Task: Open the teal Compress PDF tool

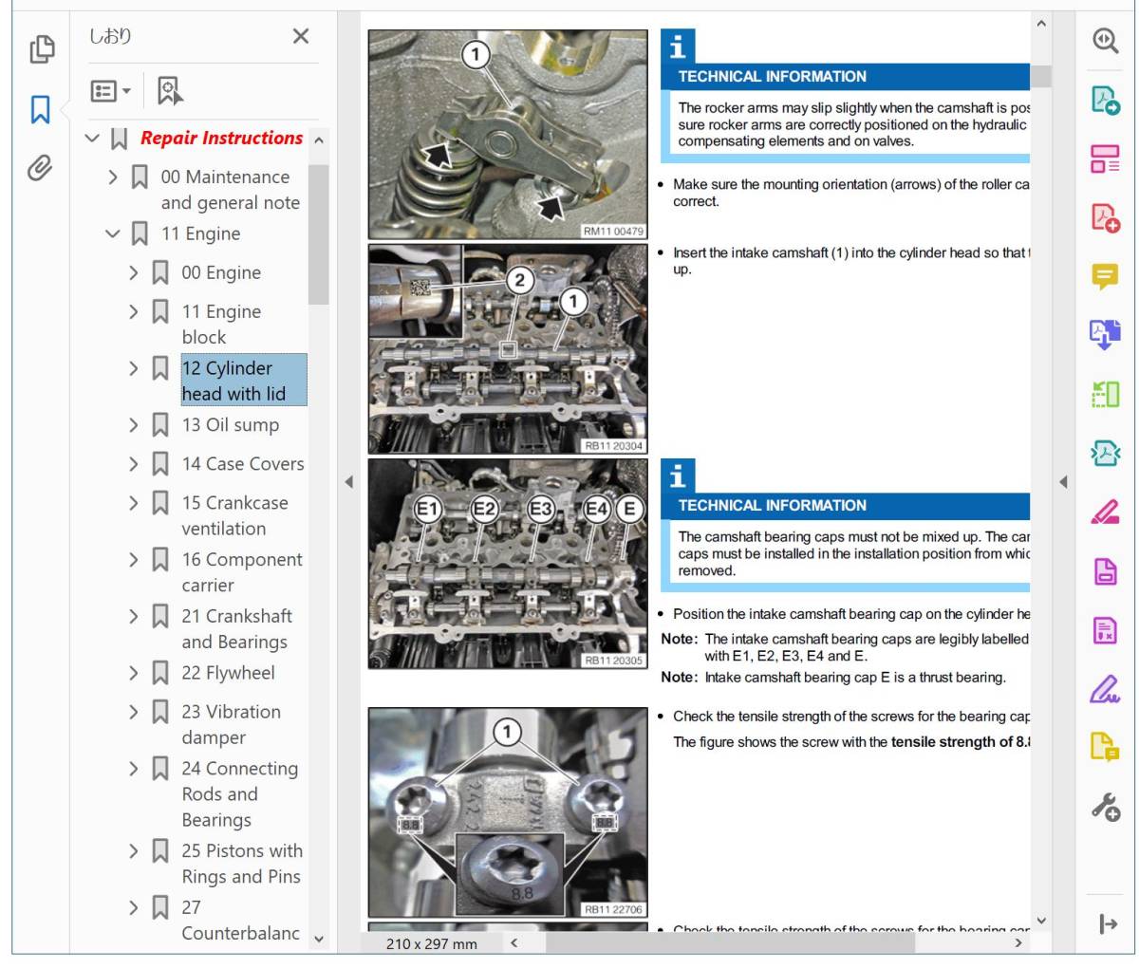Action: (1105, 453)
